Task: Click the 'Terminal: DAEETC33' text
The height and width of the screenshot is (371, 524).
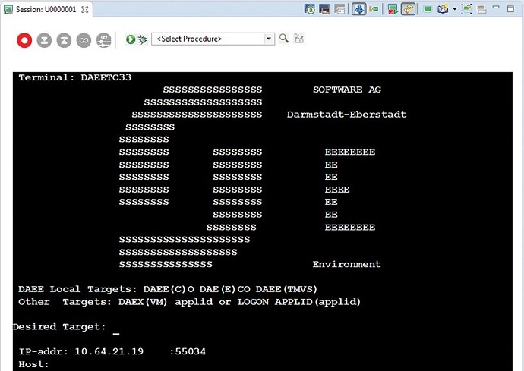Action: (75, 77)
